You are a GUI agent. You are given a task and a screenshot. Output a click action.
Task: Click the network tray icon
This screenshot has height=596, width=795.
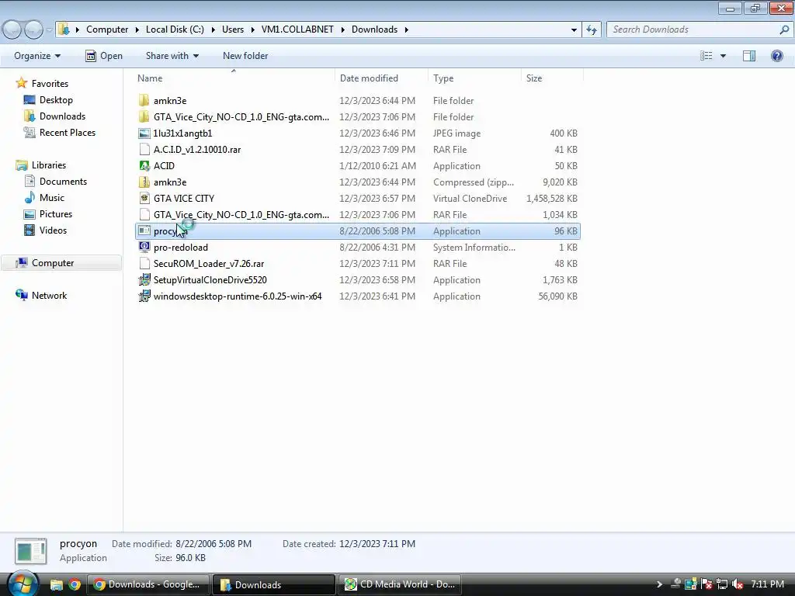pyautogui.click(x=722, y=584)
